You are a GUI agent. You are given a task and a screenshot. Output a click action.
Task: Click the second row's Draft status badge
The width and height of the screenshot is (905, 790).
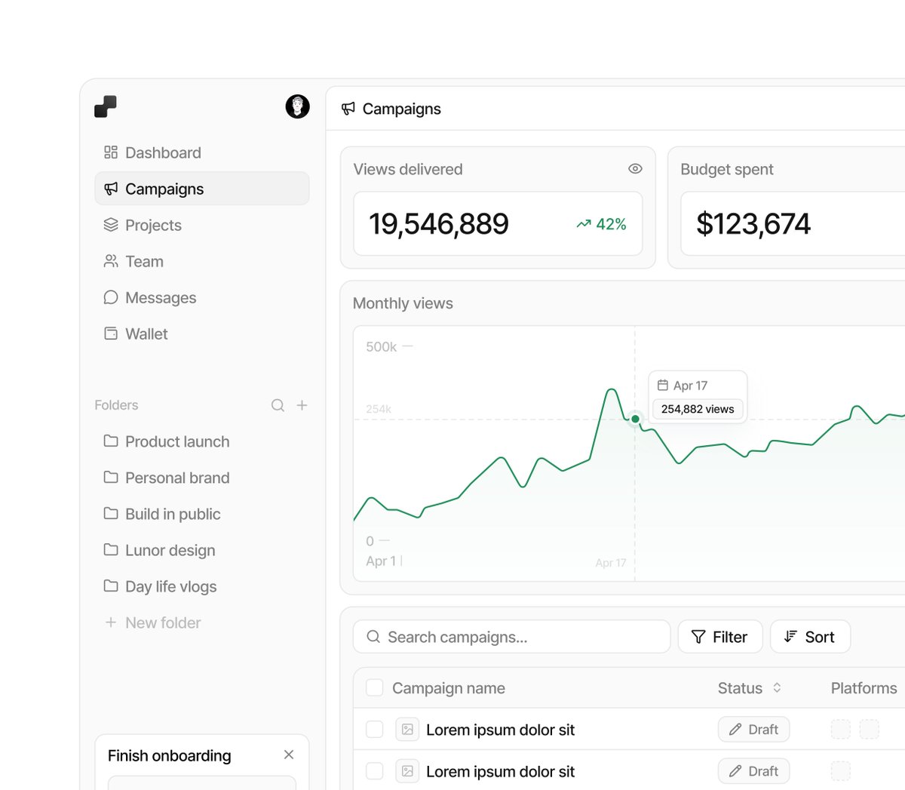[x=753, y=770]
